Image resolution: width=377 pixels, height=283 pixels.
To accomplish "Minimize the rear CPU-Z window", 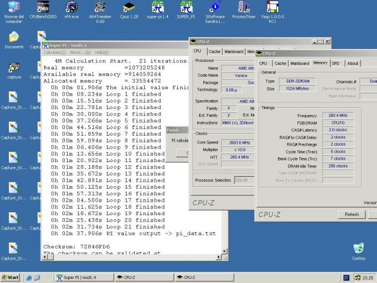I will pyautogui.click(x=315, y=42).
